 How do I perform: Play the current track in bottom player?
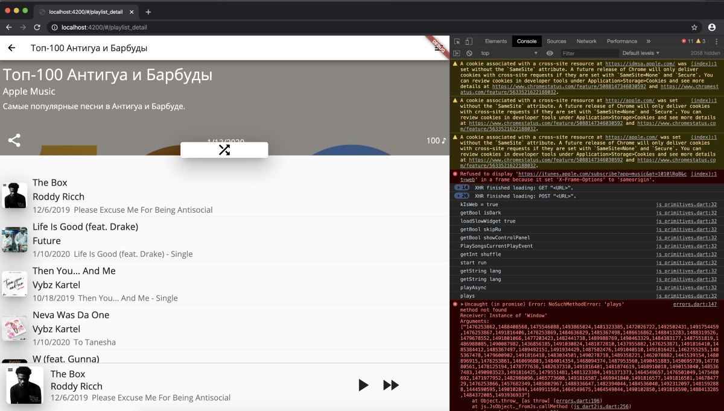363,384
